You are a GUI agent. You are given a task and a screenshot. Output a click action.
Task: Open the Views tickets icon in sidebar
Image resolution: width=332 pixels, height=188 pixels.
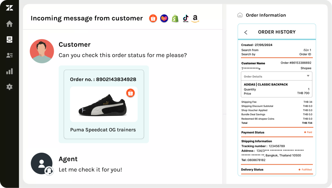tap(9, 39)
